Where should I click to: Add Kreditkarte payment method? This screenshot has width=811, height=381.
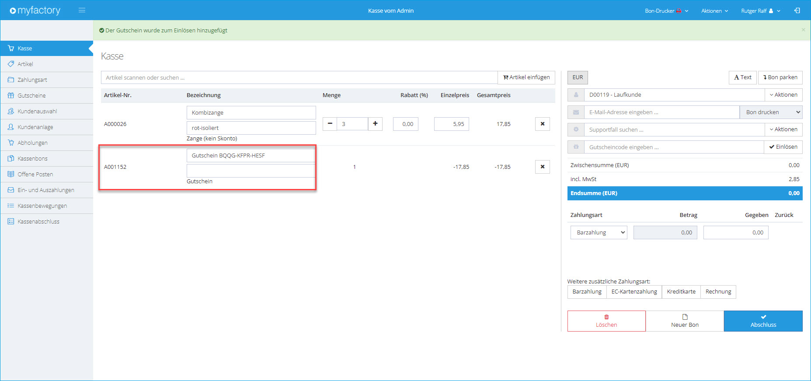point(681,292)
